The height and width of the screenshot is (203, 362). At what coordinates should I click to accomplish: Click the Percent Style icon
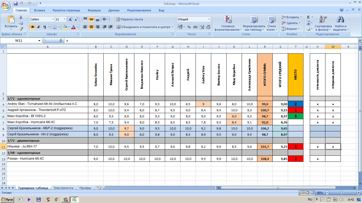(x=189, y=27)
